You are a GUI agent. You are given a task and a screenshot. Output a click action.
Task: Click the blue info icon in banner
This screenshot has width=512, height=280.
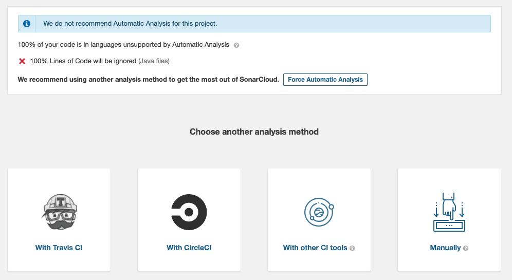27,24
